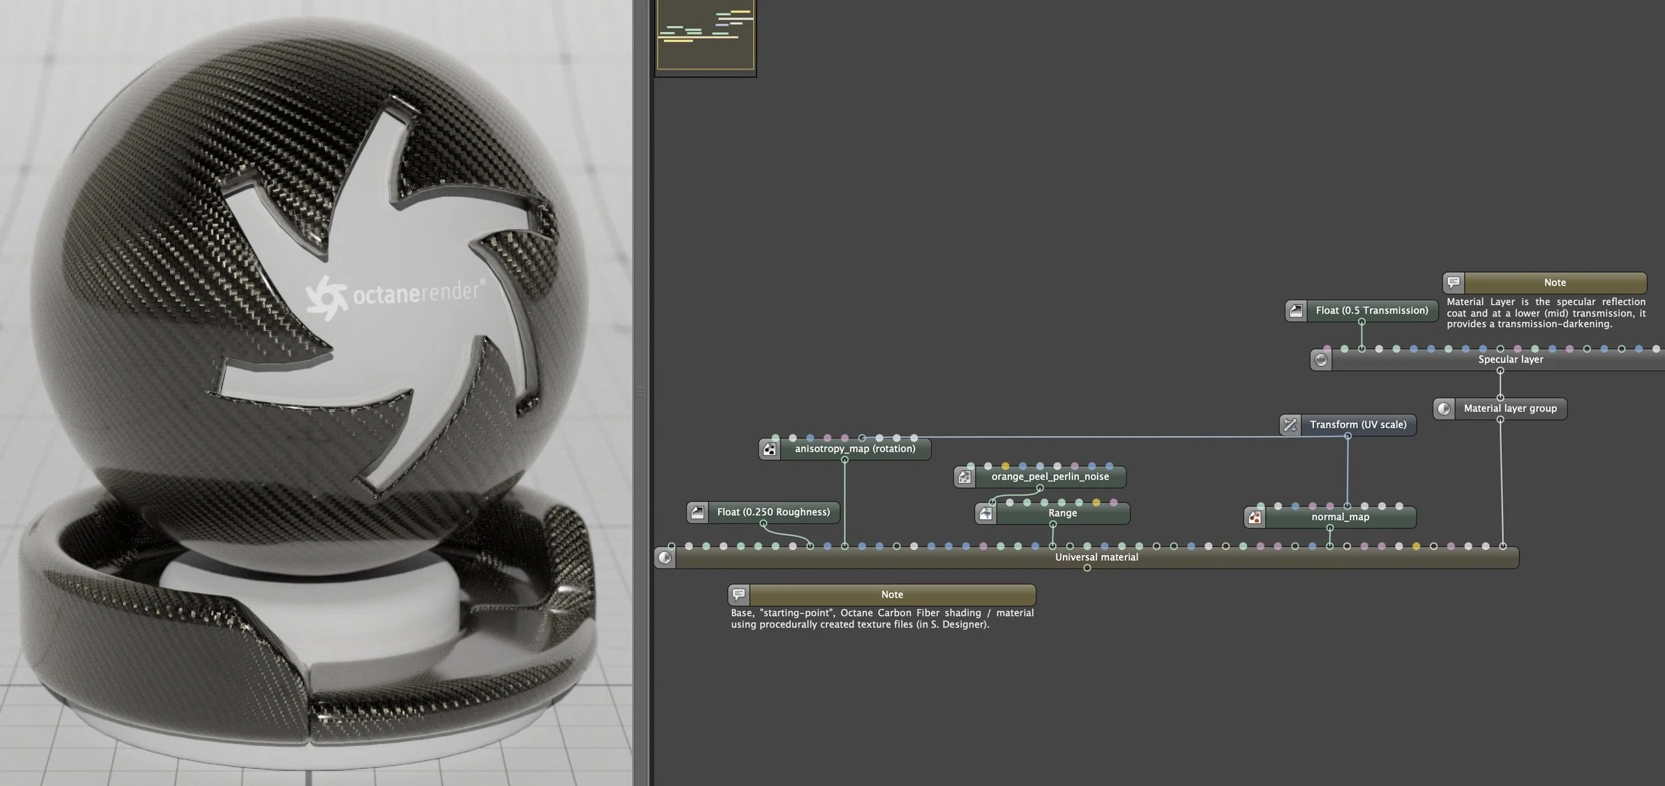Click the Universal material node icon
The image size is (1665, 786).
click(x=665, y=558)
